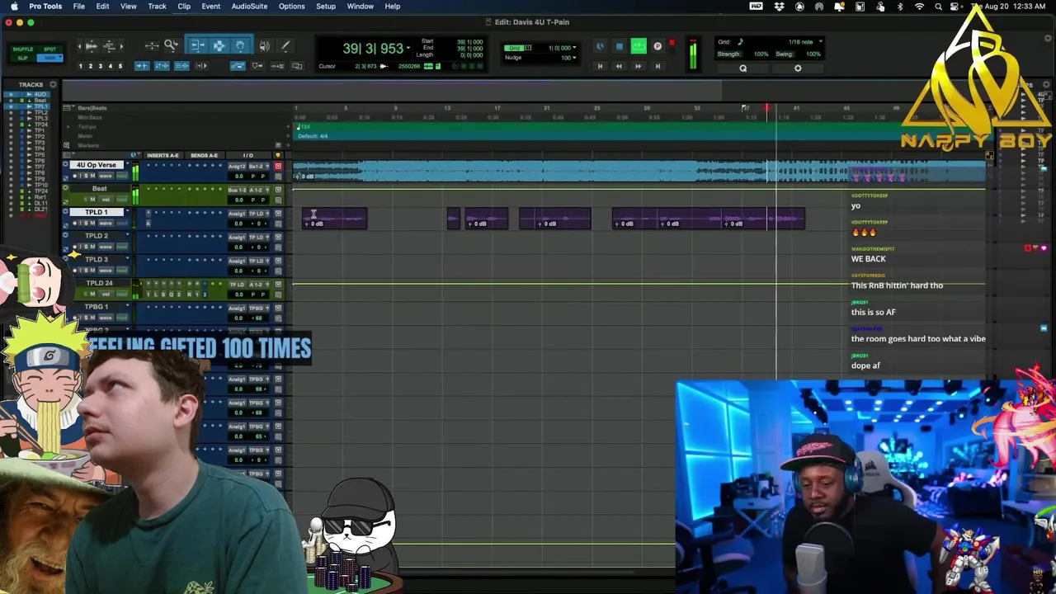Image resolution: width=1056 pixels, height=594 pixels.
Task: Toggle visibility dot for TP5 track
Action: click(x=12, y=155)
